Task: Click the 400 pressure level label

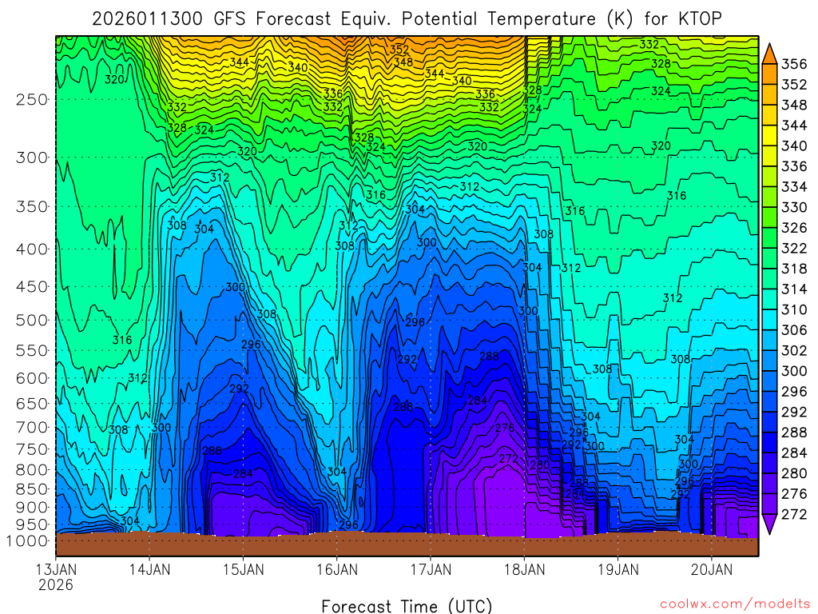Action: [x=31, y=249]
